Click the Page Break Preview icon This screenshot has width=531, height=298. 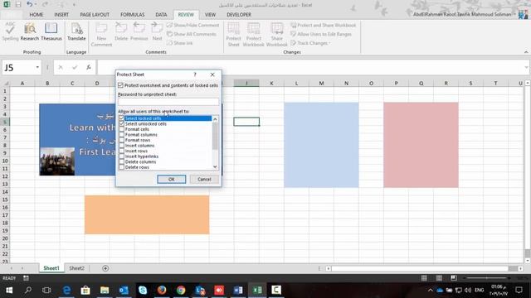point(454,278)
